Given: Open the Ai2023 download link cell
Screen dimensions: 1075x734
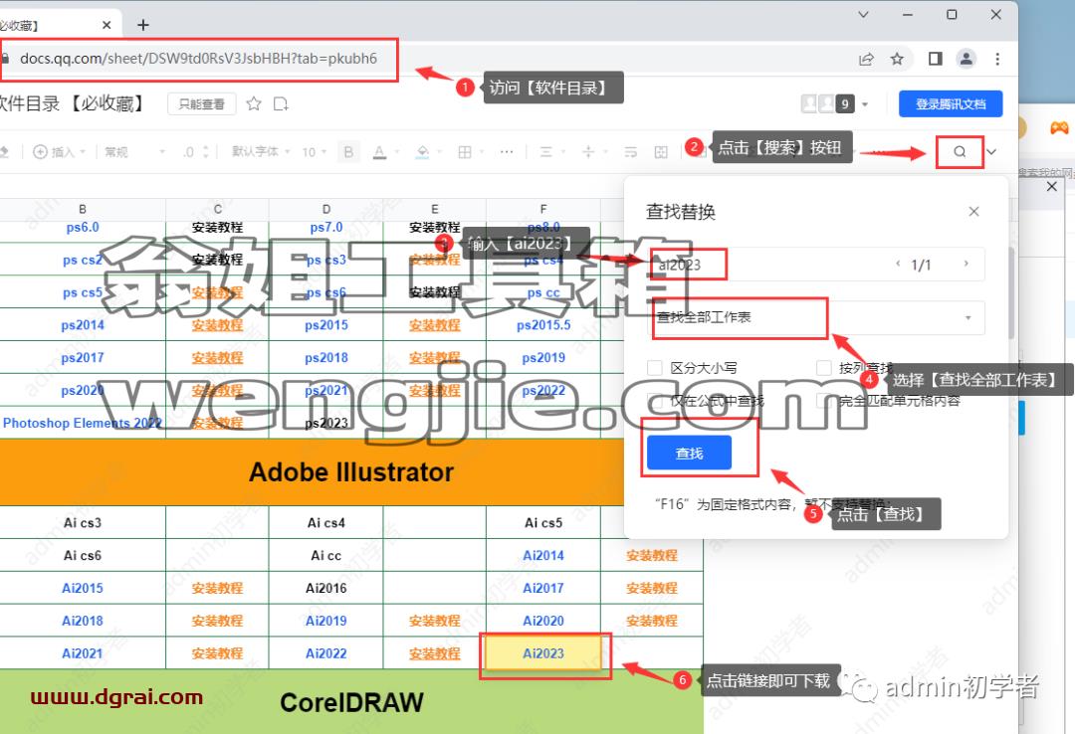Looking at the screenshot, I should [x=543, y=653].
